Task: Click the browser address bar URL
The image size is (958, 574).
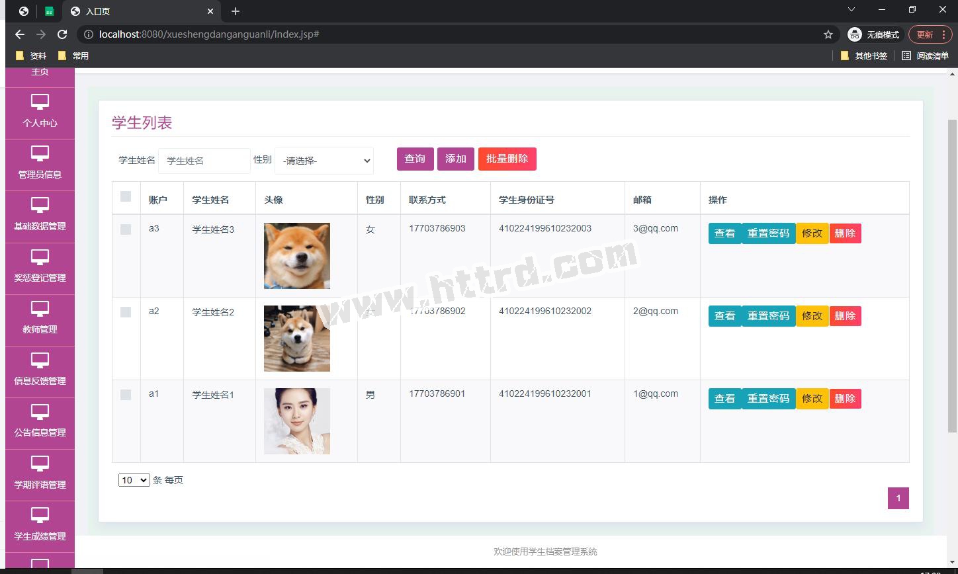Action: point(209,34)
